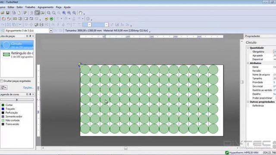Click the Perfuração black color swatch
The height and width of the screenshot is (155, 276).
point(3,113)
